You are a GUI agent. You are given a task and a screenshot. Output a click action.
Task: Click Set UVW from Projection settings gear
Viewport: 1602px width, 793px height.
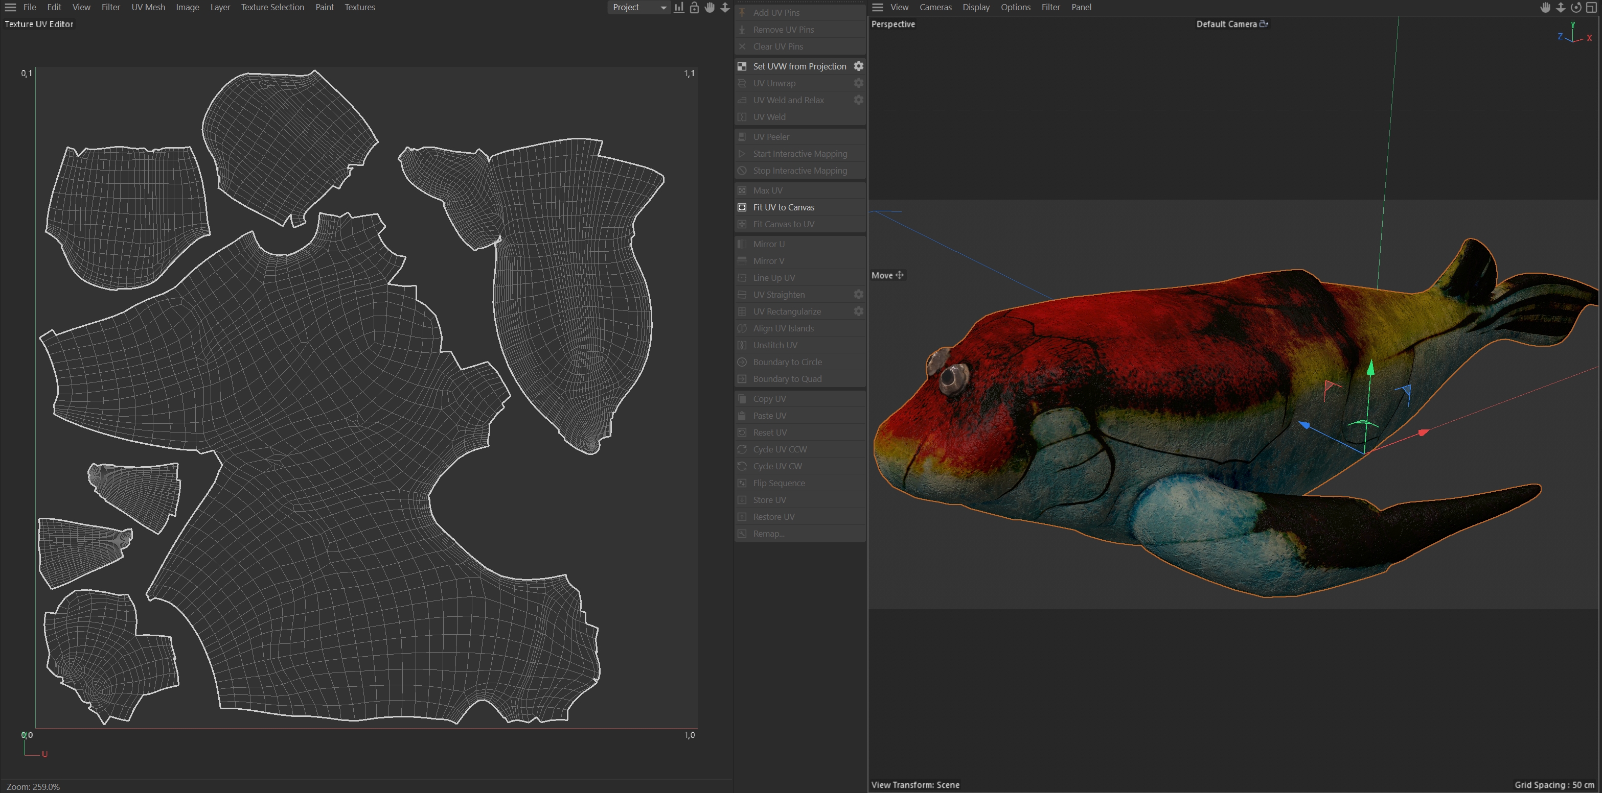858,66
